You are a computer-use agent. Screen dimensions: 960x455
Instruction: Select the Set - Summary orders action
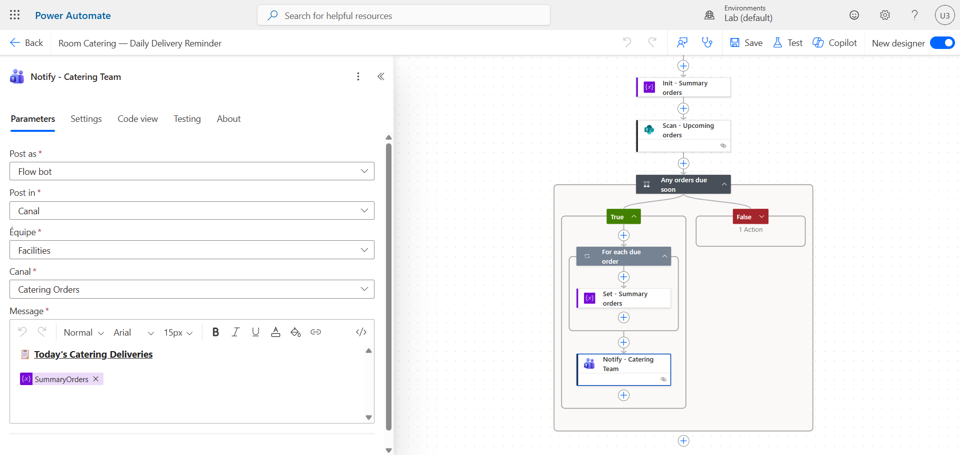tap(623, 298)
